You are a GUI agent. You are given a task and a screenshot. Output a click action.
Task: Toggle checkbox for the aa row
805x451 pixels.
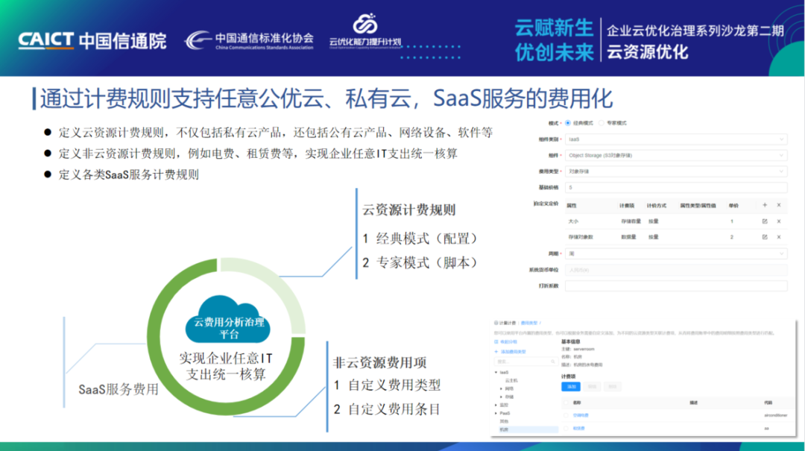[566, 429]
